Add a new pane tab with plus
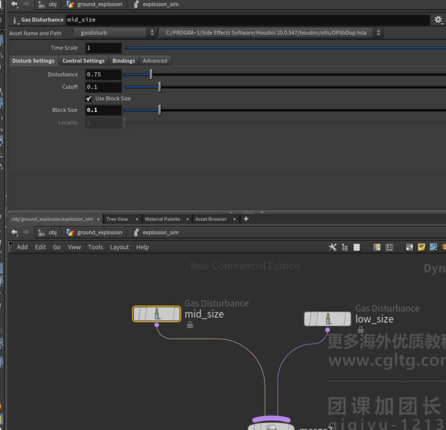Viewport: 446px width, 430px height. (246, 219)
